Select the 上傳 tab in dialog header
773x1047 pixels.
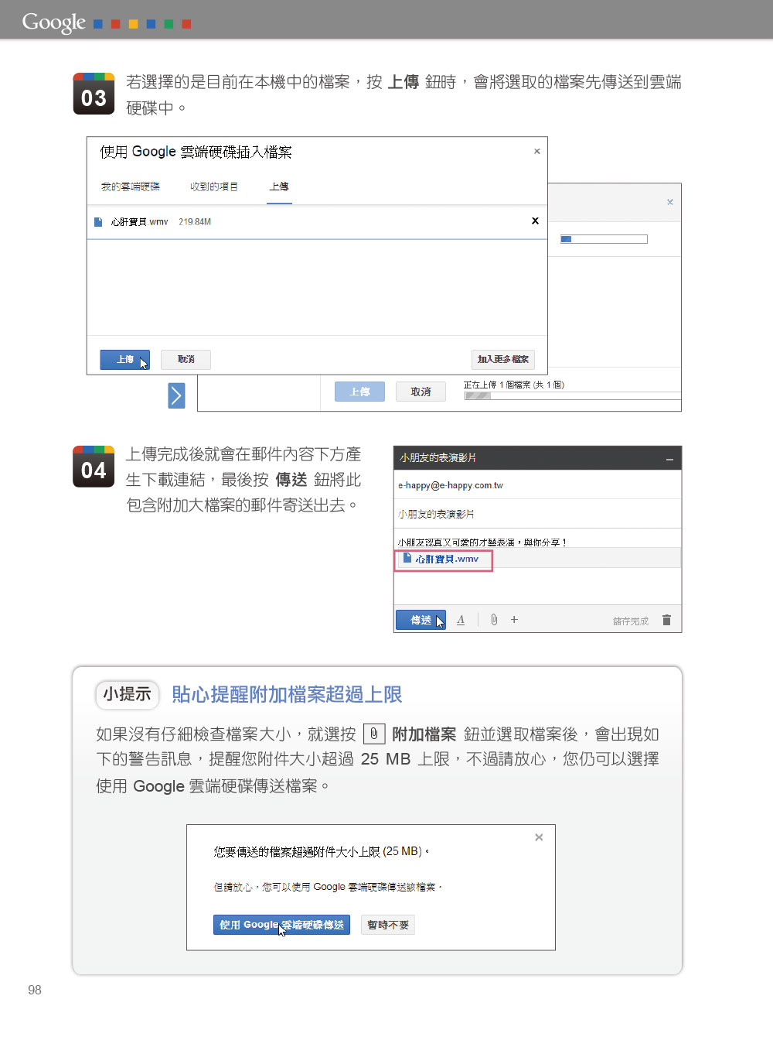[x=279, y=186]
